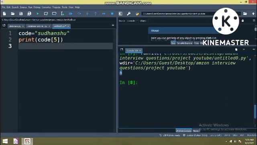Close Console 1/A tab

pyautogui.click(x=140, y=51)
